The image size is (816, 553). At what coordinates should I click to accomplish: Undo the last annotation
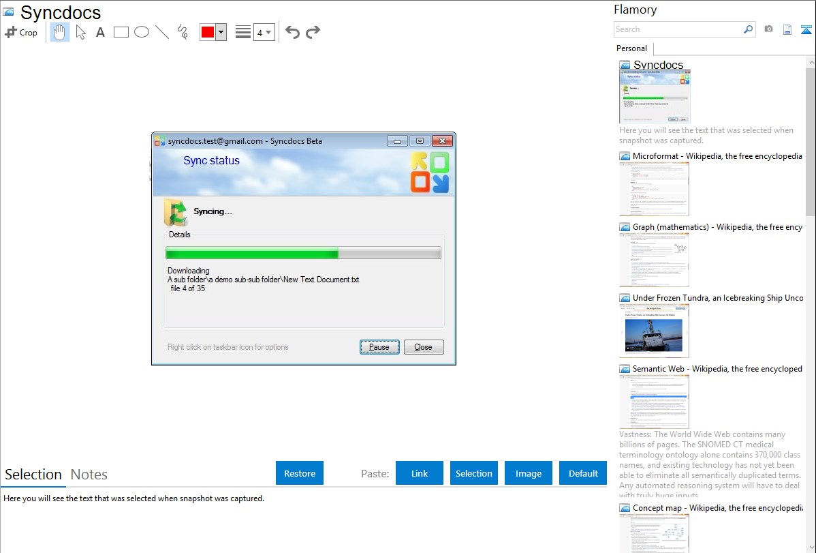click(x=292, y=32)
